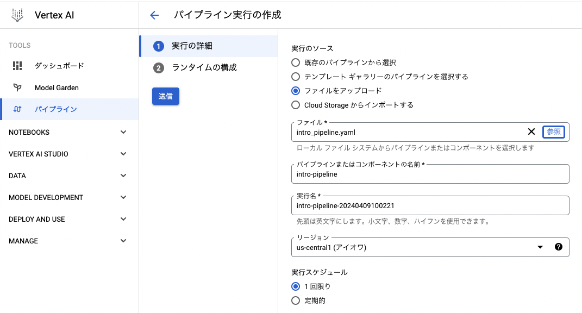Open the region dropdown showing us-central1

point(540,247)
